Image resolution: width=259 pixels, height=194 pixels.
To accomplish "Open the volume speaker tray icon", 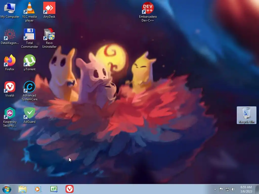I will pyautogui.click(x=233, y=189).
